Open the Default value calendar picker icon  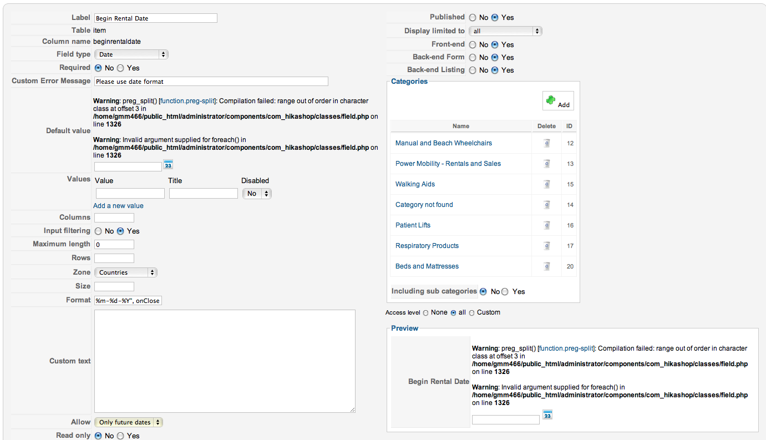(168, 165)
